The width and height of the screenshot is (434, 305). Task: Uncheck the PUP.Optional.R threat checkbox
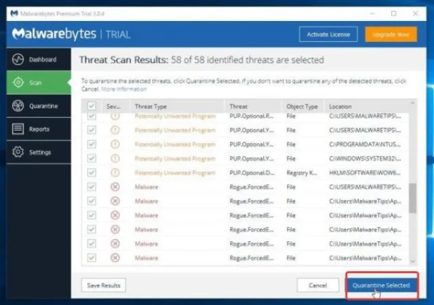92,116
